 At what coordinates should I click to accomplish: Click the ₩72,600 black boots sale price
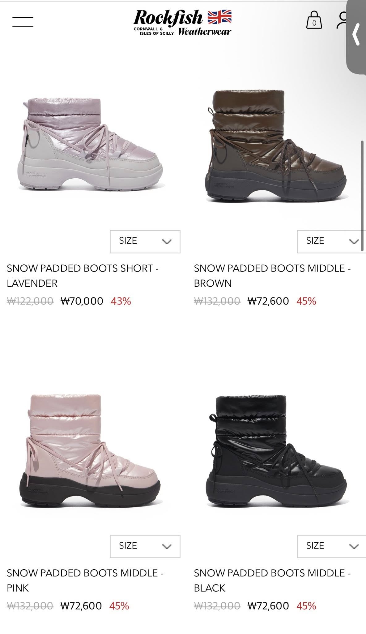(x=268, y=606)
